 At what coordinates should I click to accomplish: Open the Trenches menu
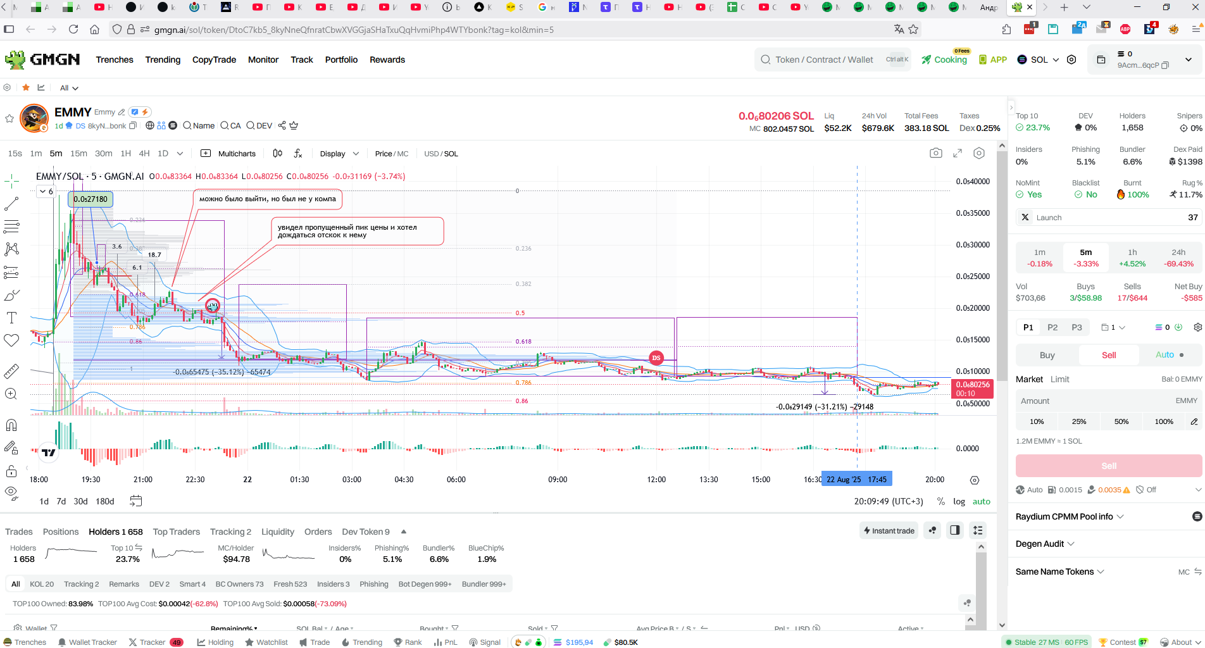click(115, 59)
